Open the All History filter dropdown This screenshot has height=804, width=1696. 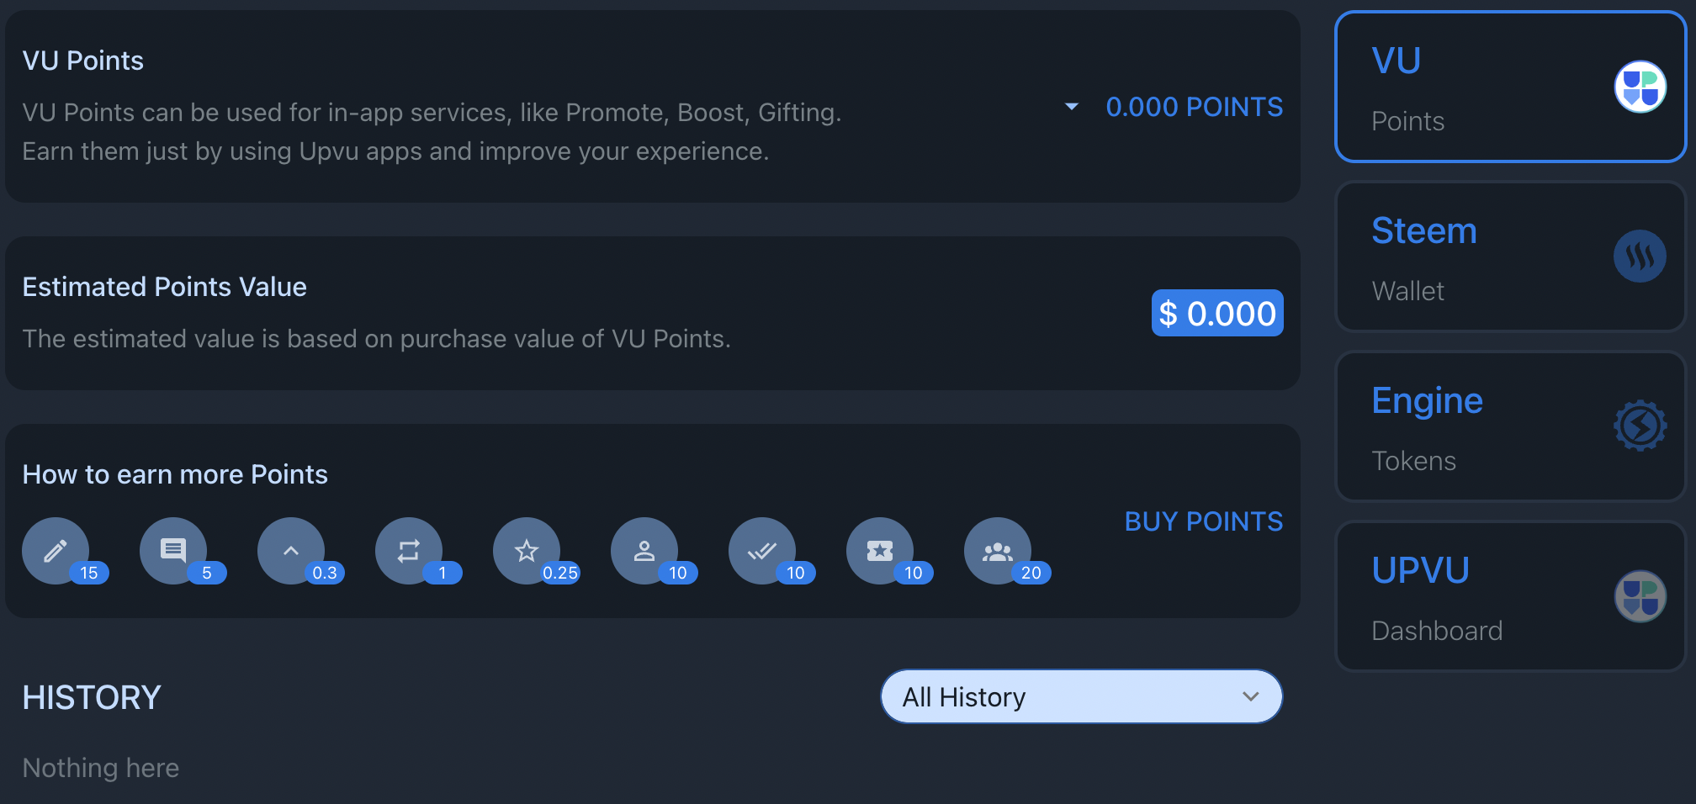click(x=1080, y=696)
